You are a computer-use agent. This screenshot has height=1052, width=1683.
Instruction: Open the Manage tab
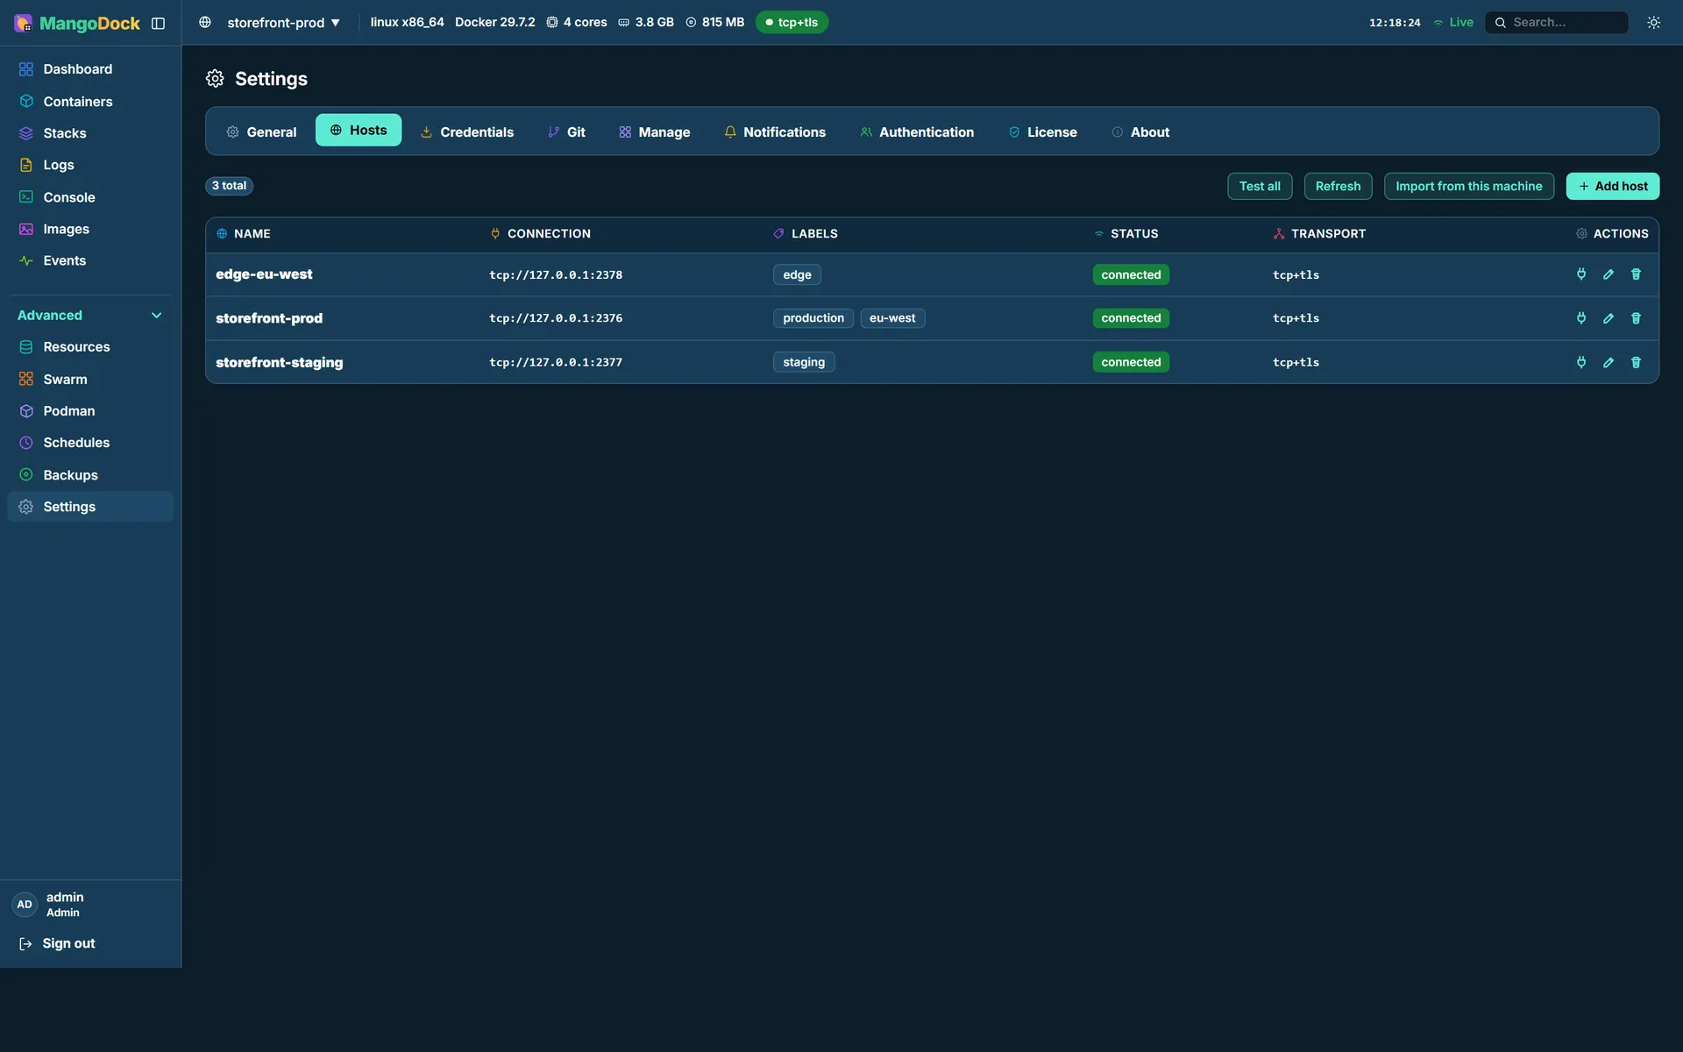pyautogui.click(x=655, y=132)
